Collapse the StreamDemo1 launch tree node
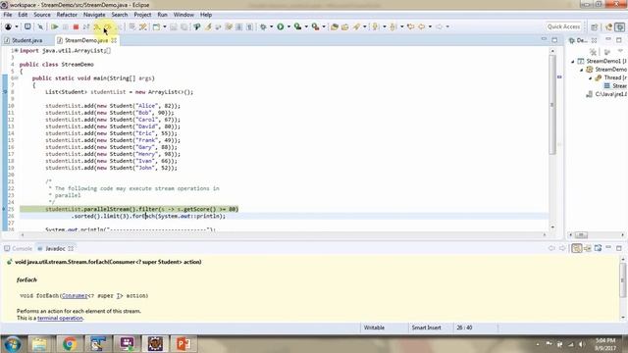The image size is (628, 353). pos(573,61)
